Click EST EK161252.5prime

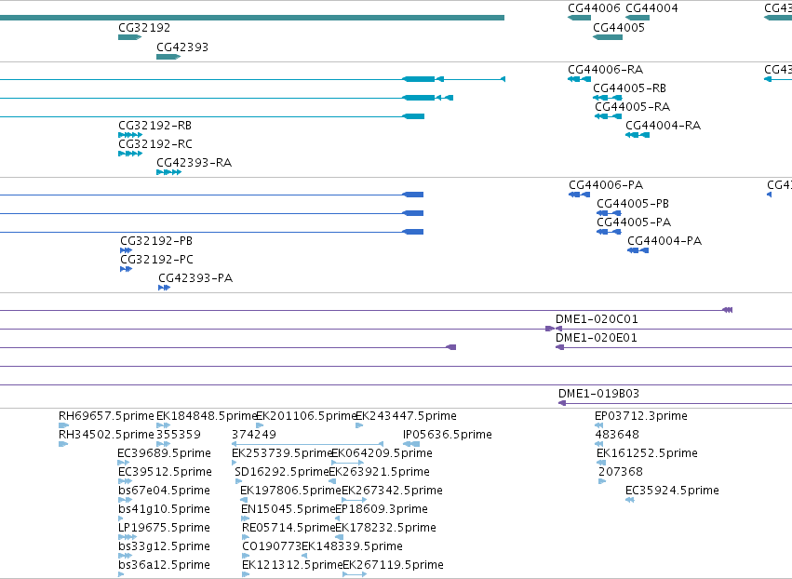pos(647,453)
